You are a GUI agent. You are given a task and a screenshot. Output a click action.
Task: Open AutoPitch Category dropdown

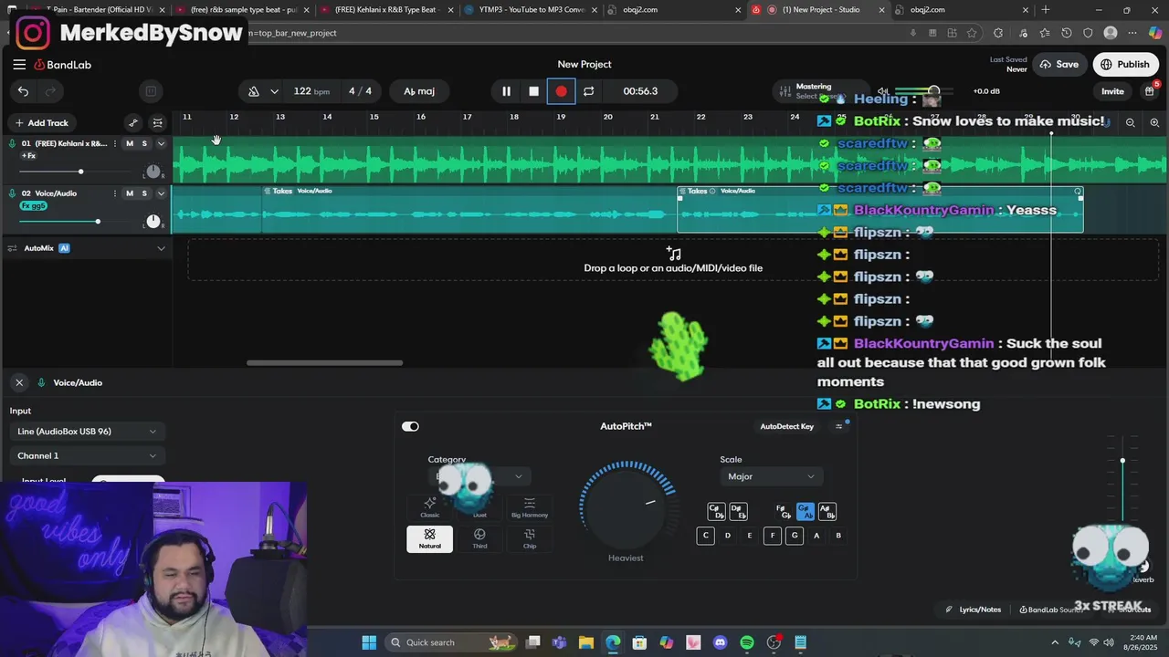[479, 476]
